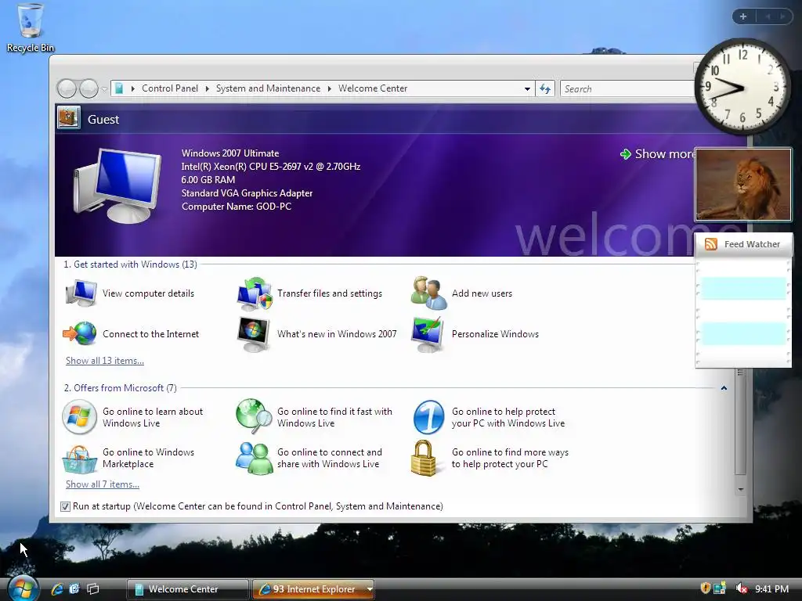Expand breadcrumb arrow after Control Panel
The image size is (802, 601).
207,88
